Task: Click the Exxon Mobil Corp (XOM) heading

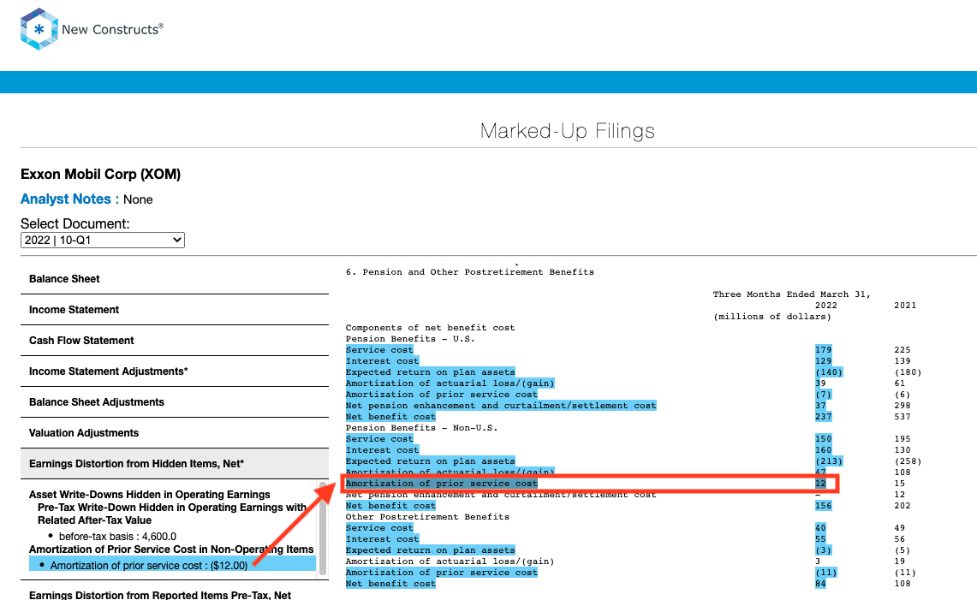Action: (x=100, y=174)
